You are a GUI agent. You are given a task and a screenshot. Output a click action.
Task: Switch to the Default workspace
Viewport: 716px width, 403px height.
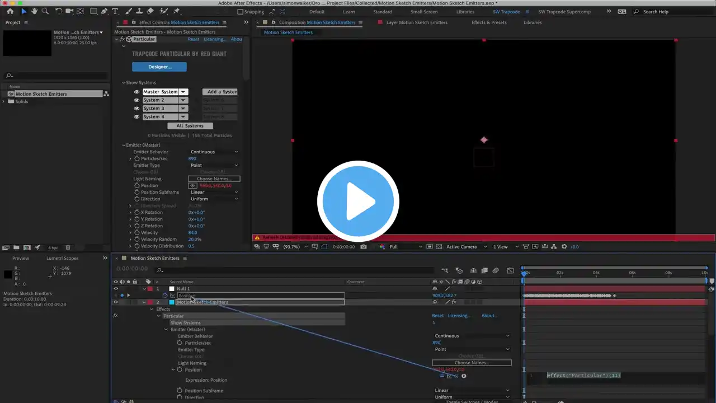(317, 12)
